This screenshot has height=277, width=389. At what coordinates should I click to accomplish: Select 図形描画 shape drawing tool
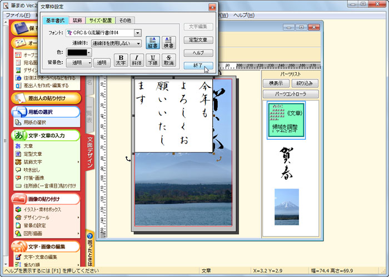18,234
